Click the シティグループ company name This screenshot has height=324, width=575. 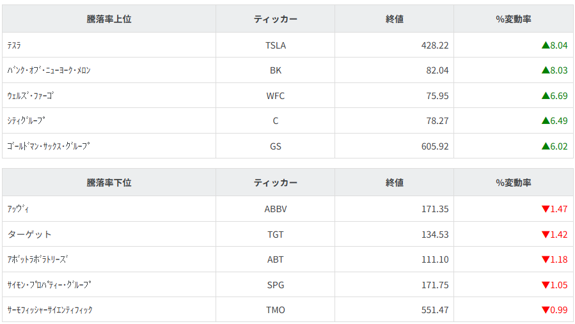click(27, 121)
